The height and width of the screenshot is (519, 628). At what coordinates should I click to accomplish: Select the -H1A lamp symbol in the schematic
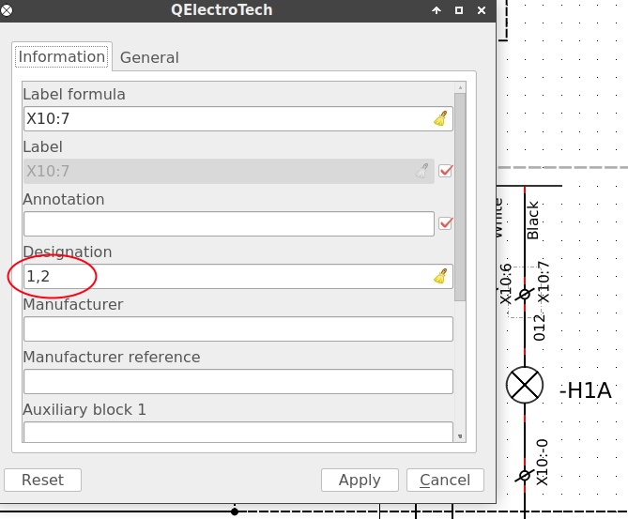pos(525,385)
